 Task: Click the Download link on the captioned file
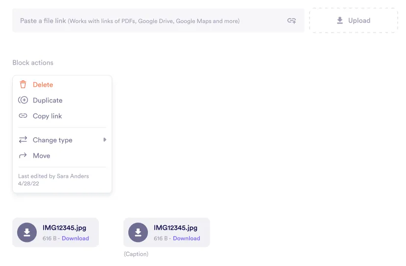pyautogui.click(x=187, y=239)
